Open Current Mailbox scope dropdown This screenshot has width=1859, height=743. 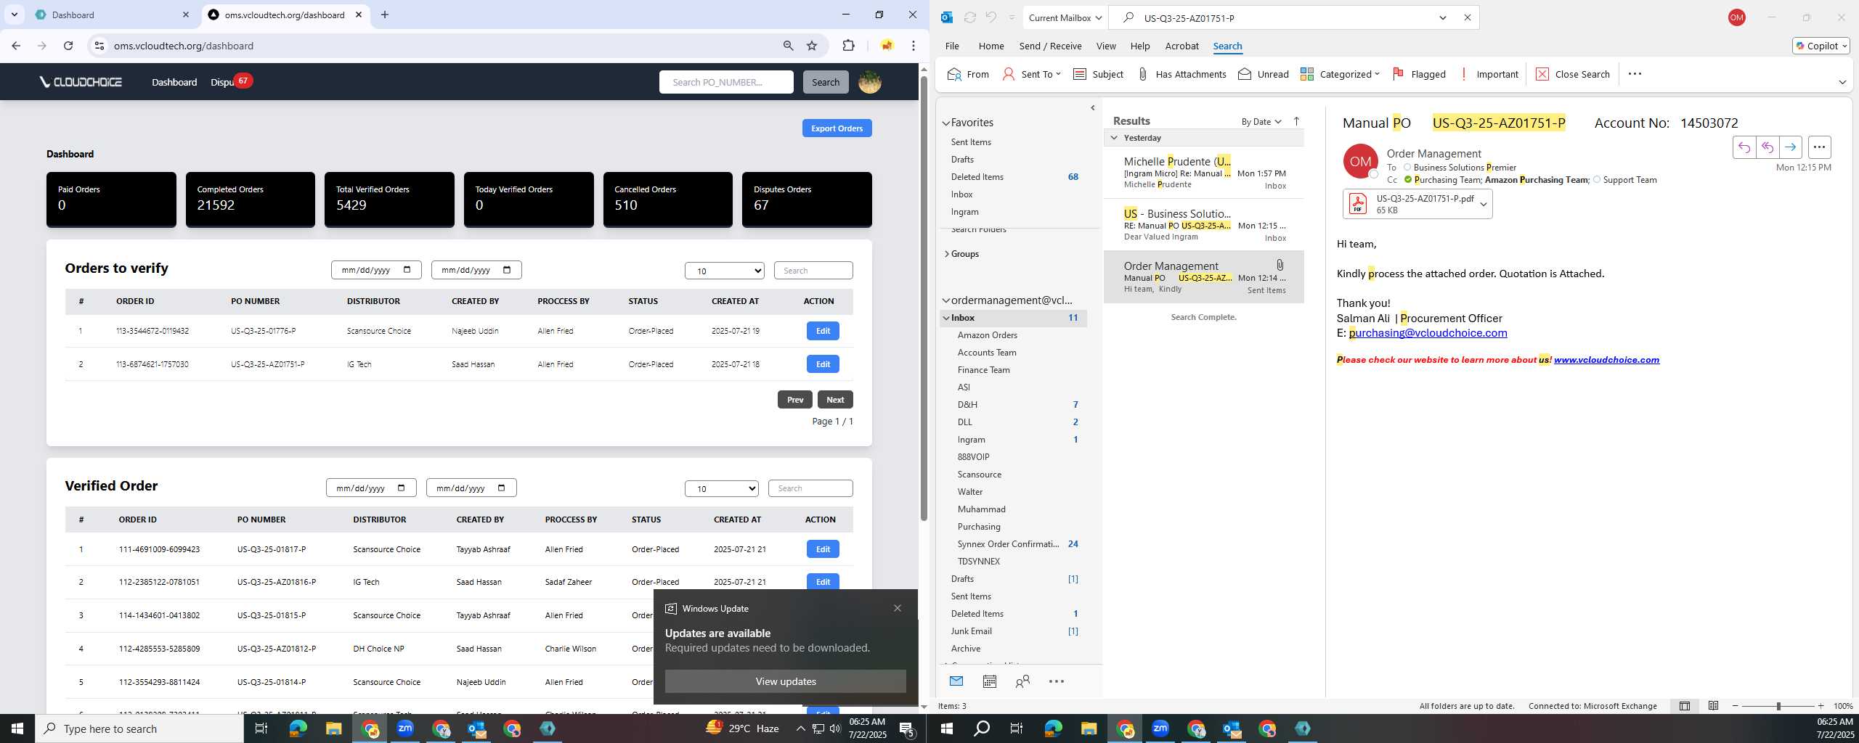(1065, 17)
